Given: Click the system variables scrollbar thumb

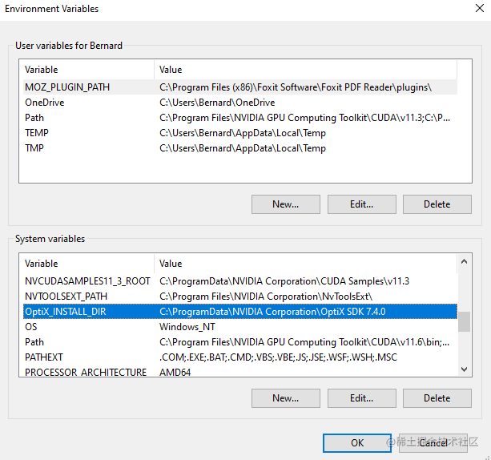Looking at the screenshot, I should [464, 321].
